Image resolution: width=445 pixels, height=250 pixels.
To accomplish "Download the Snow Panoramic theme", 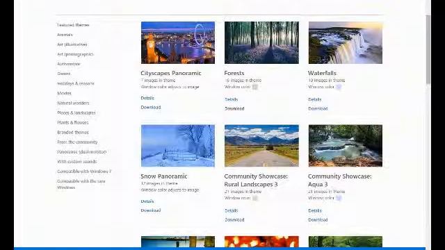I will (151, 210).
